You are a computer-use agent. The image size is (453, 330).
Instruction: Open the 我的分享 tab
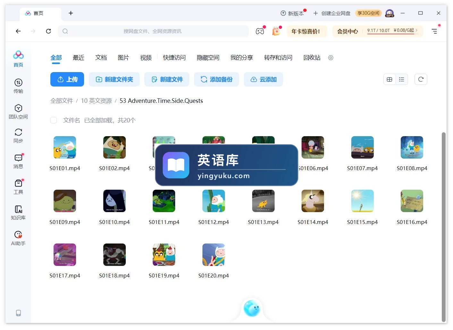pos(242,58)
